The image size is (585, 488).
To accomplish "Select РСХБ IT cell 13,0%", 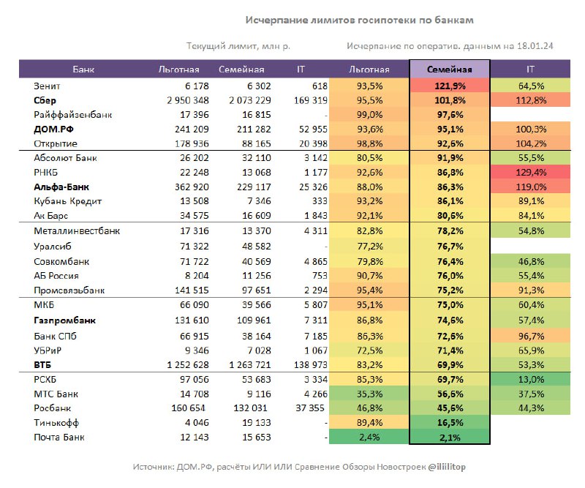I will point(531,379).
